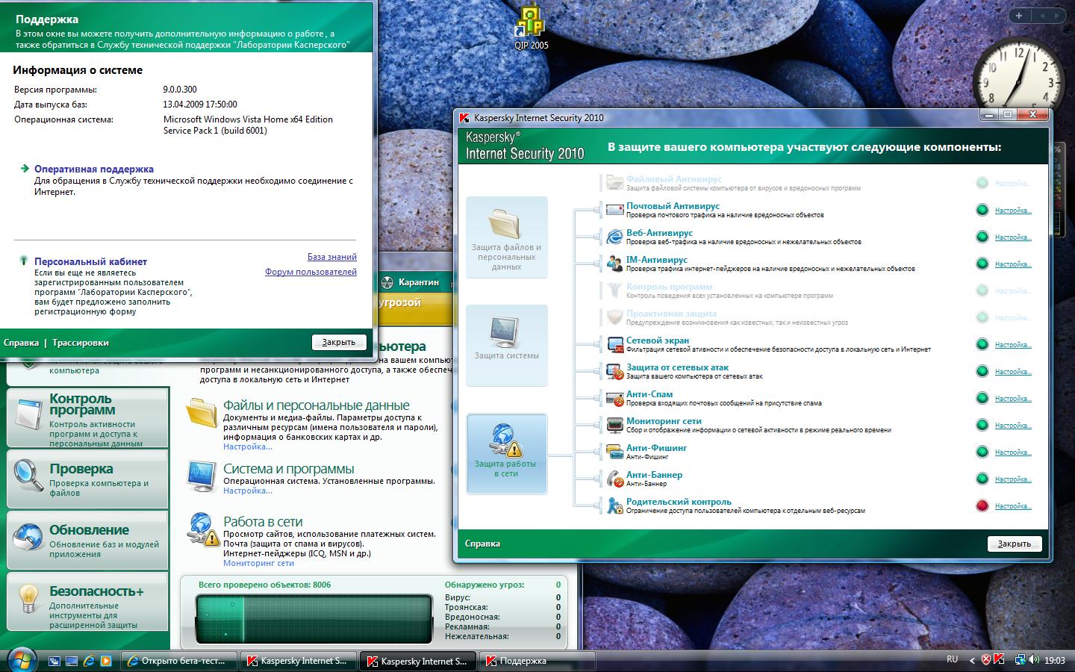Toggle the IM-Антивирус green status indicator
Screen dimensions: 1075x672
coord(982,264)
